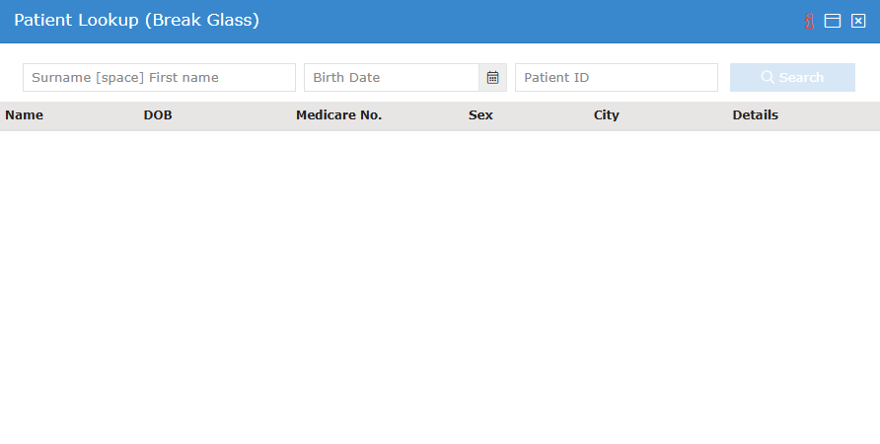880x444 pixels.
Task: Close the Patient Lookup dialog
Action: pyautogui.click(x=858, y=21)
